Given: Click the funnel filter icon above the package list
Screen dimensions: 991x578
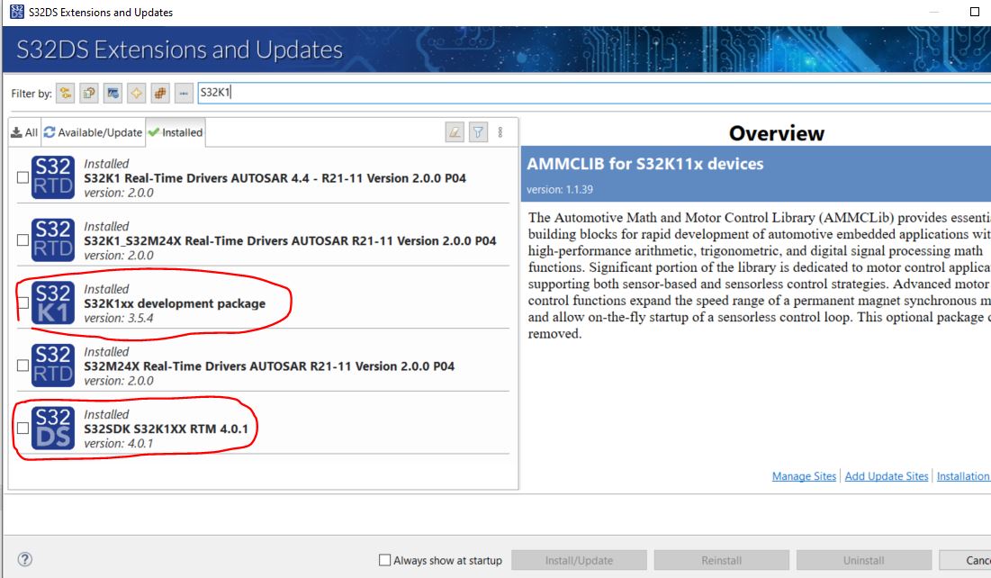Looking at the screenshot, I should pos(478,131).
